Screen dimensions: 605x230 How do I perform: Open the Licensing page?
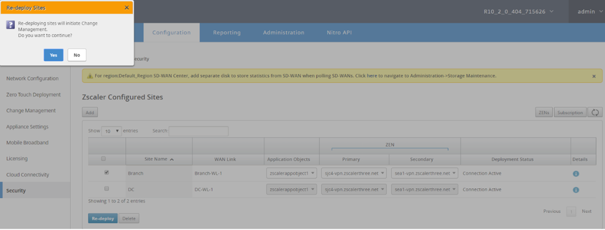17,159
